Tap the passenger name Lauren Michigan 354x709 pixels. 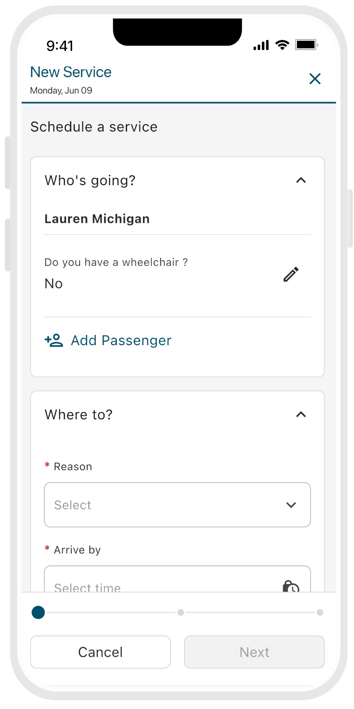coord(97,219)
